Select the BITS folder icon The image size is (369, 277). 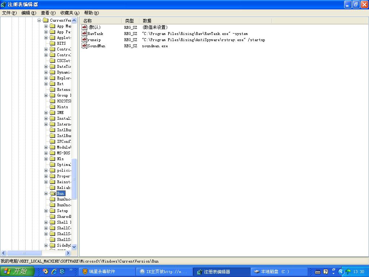pyautogui.click(x=53, y=43)
